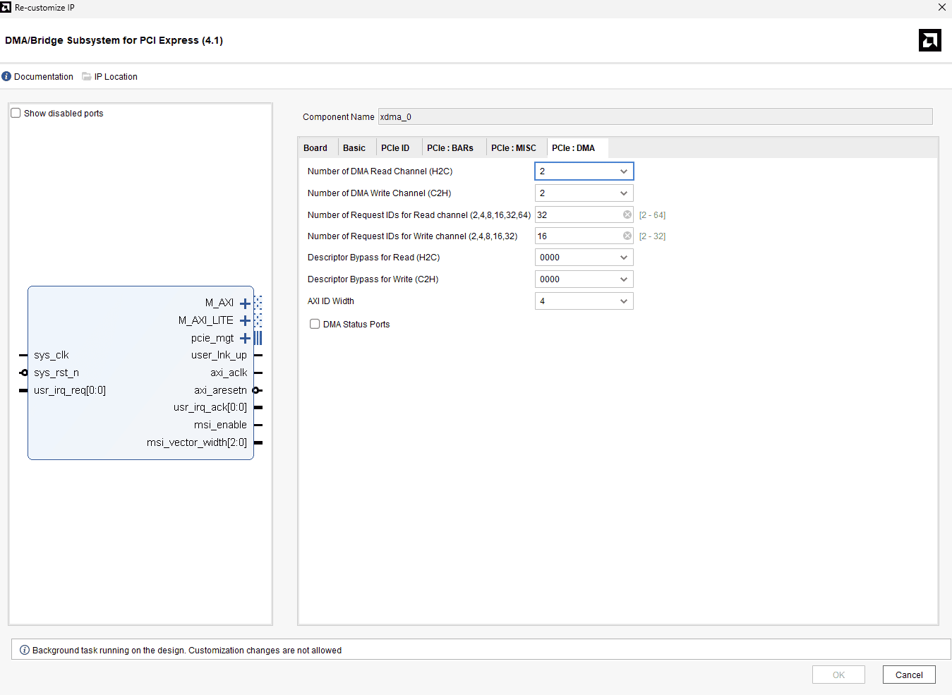Open the PCIe : MISC tab

click(513, 148)
